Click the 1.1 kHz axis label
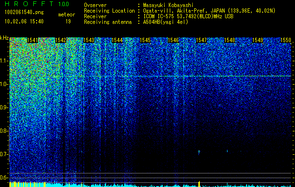Viewport: 295px width, 187px height. tap(4, 61)
